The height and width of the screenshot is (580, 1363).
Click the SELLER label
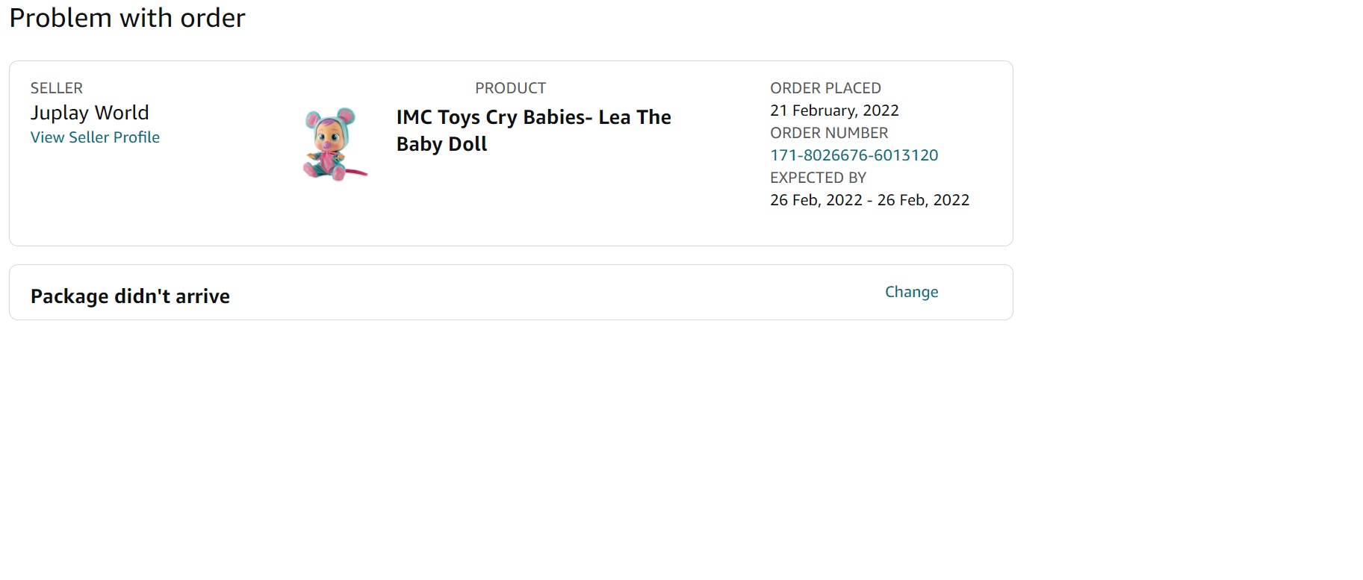(57, 88)
